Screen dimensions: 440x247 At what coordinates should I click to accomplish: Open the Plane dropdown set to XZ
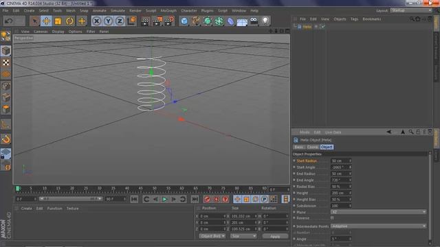(x=378, y=212)
